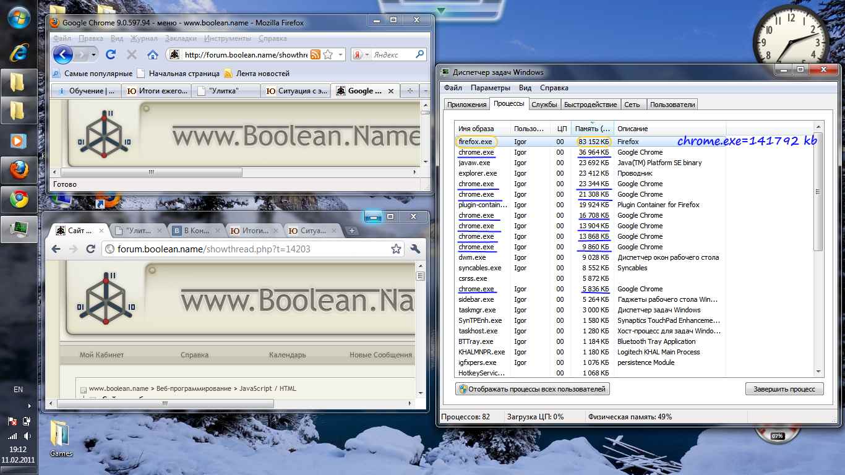
Task: Click the bookmark star in Chrome's address bar
Action: click(396, 249)
